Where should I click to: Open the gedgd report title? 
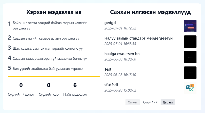[110, 23]
